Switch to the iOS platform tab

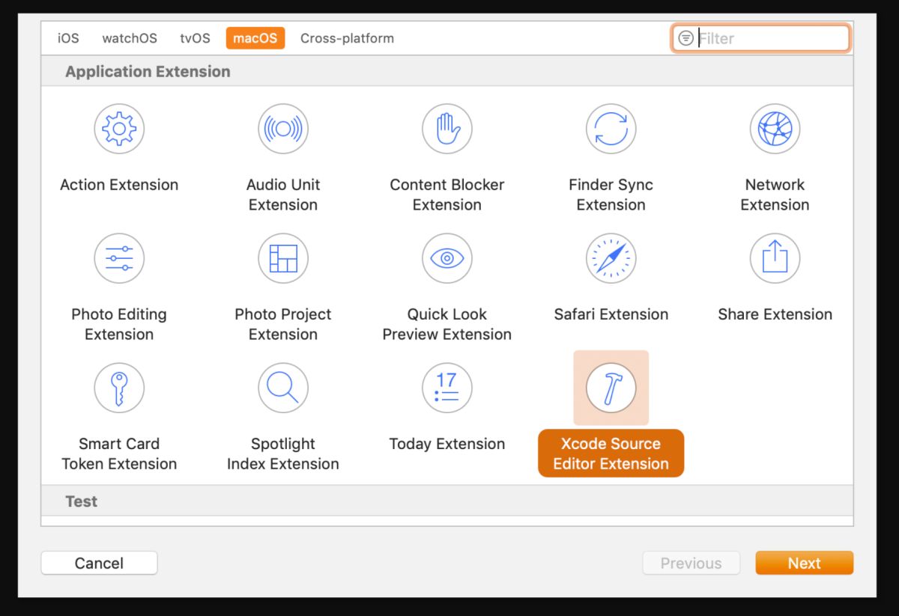pos(68,38)
